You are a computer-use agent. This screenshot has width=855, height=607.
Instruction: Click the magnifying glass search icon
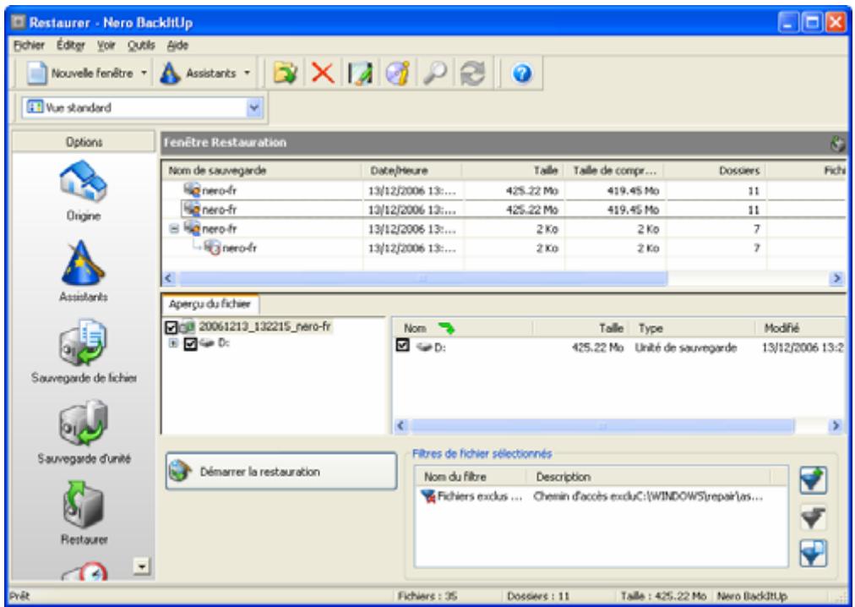pyautogui.click(x=434, y=74)
